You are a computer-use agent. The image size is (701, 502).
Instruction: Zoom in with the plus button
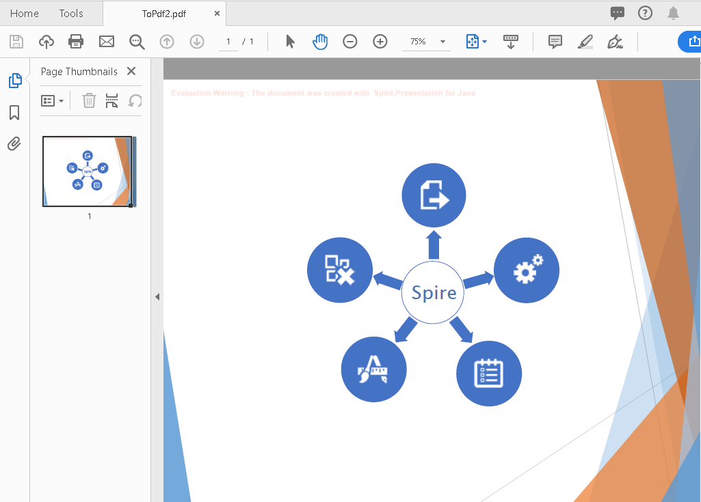(380, 42)
